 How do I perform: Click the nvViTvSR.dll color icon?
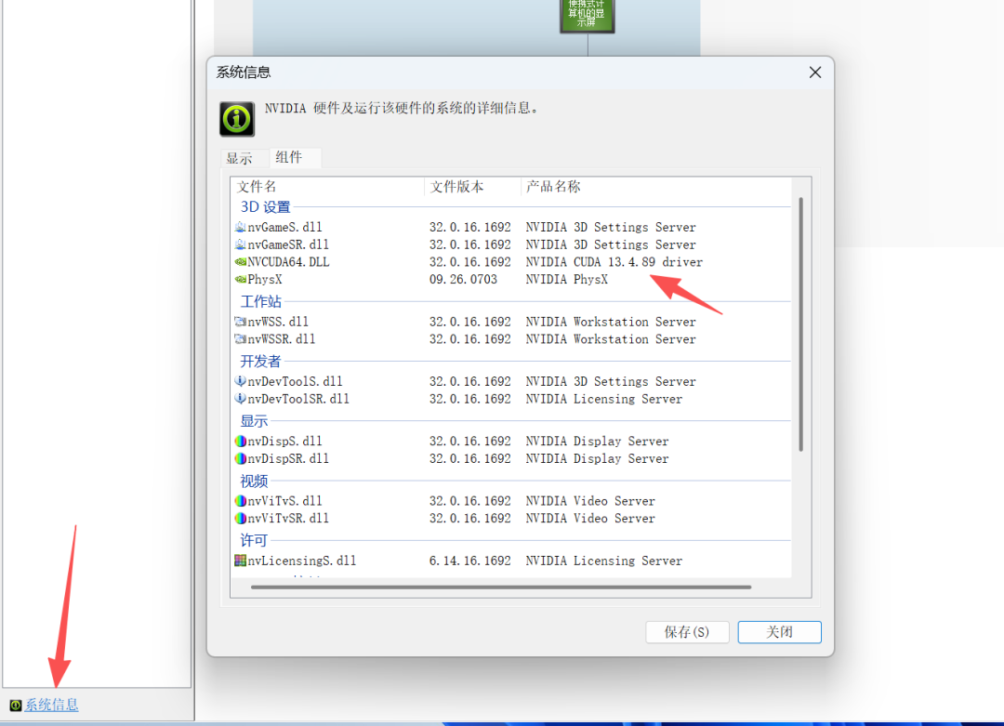[x=240, y=518]
